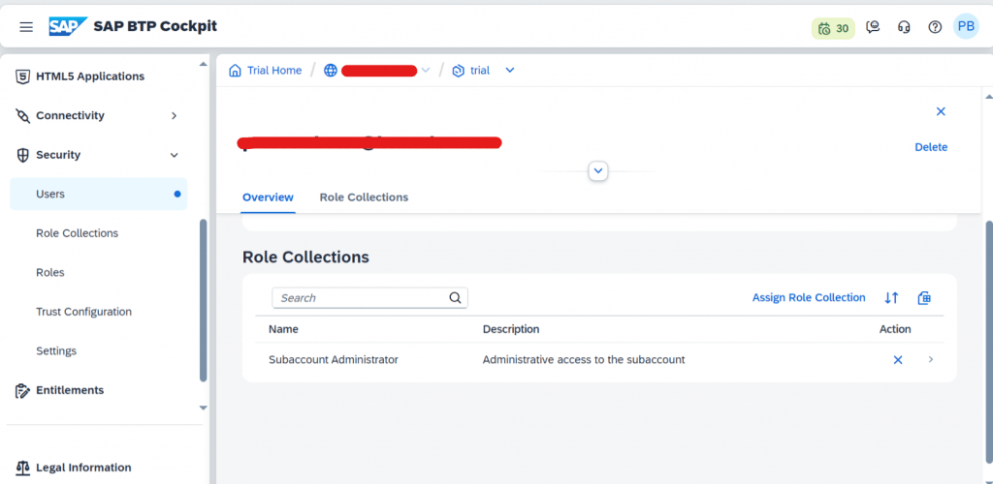993x484 pixels.
Task: Open the global account dropdown arrow
Action: pyautogui.click(x=426, y=70)
